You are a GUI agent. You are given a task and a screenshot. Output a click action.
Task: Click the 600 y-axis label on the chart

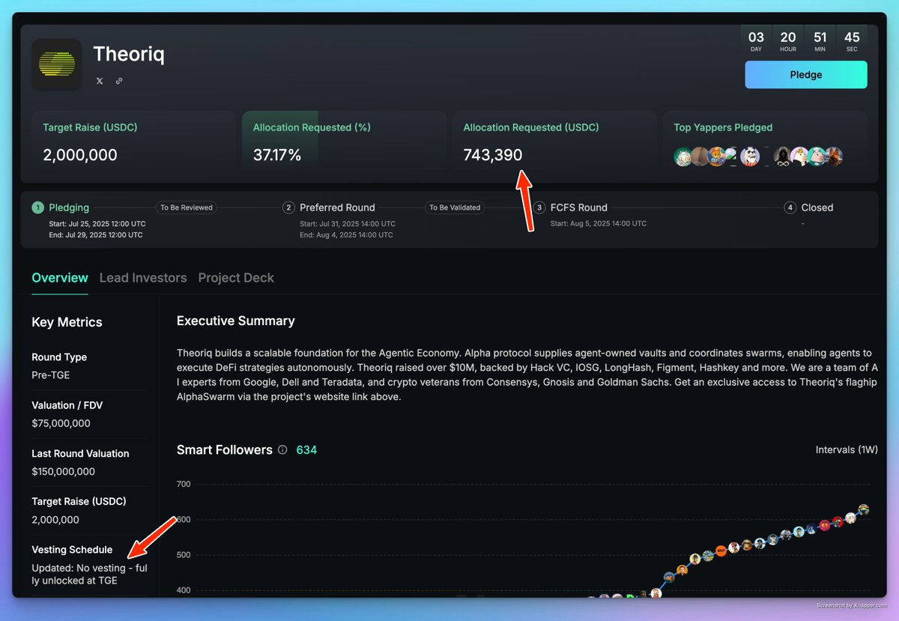click(184, 520)
